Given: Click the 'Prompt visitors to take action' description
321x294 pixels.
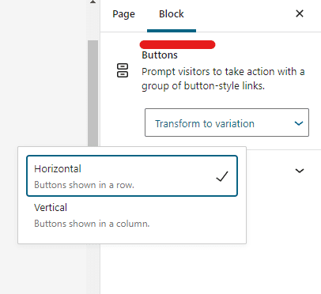Looking at the screenshot, I should 223,79.
